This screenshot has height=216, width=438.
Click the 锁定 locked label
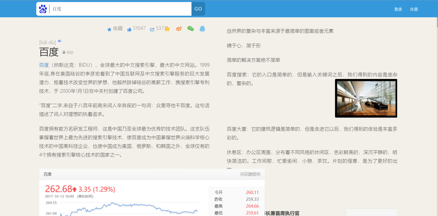coord(70,53)
